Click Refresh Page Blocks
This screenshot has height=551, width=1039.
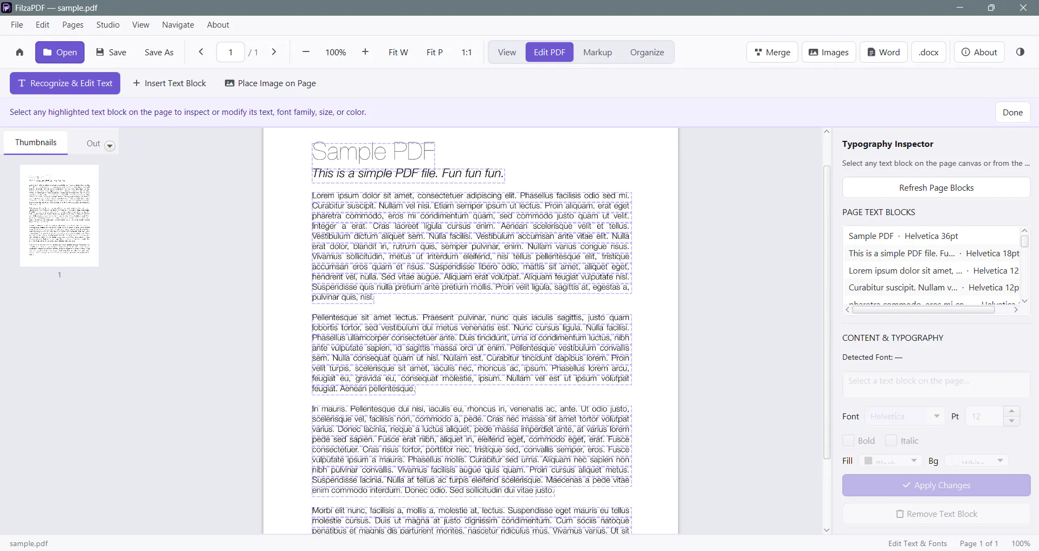pyautogui.click(x=937, y=187)
